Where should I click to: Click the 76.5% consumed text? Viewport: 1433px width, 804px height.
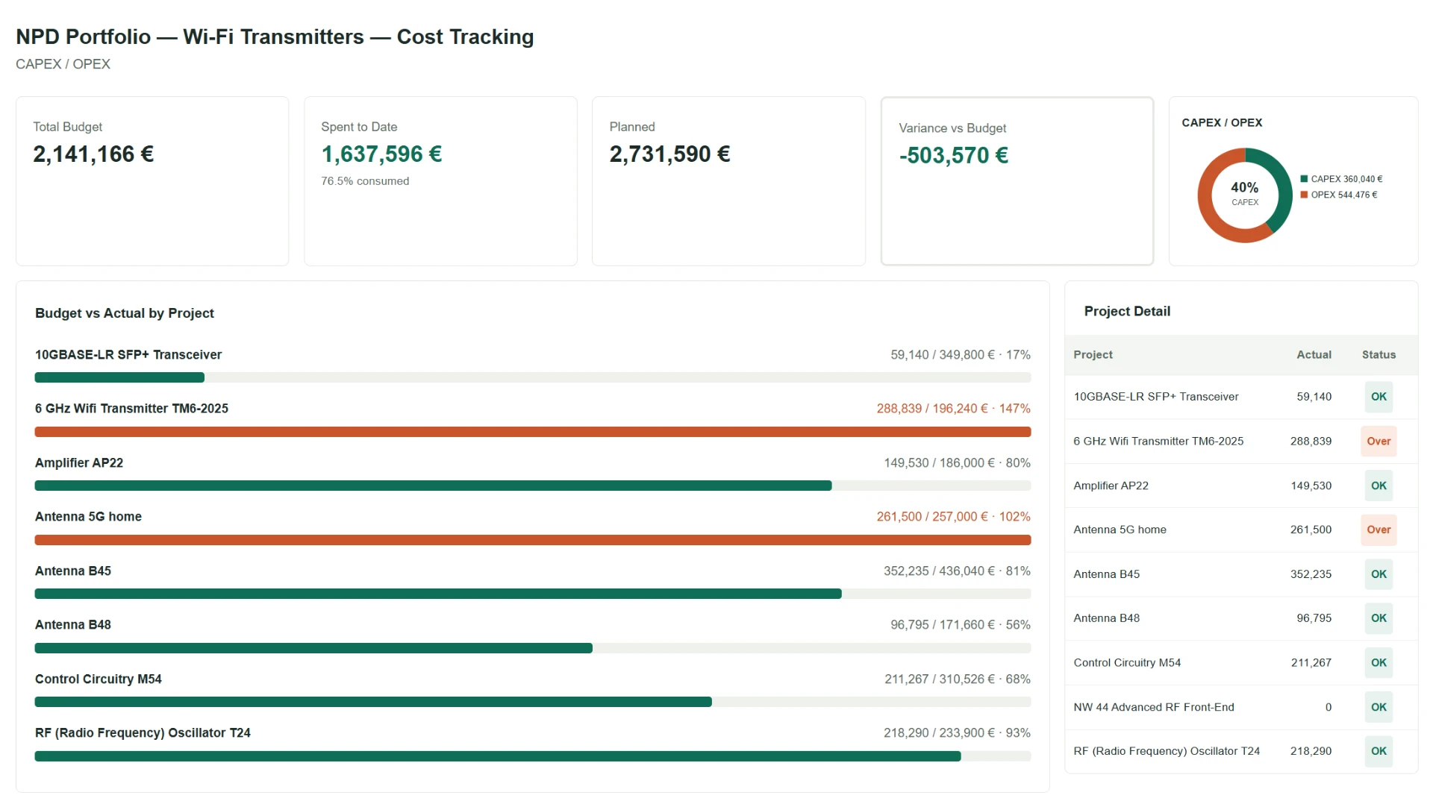365,181
